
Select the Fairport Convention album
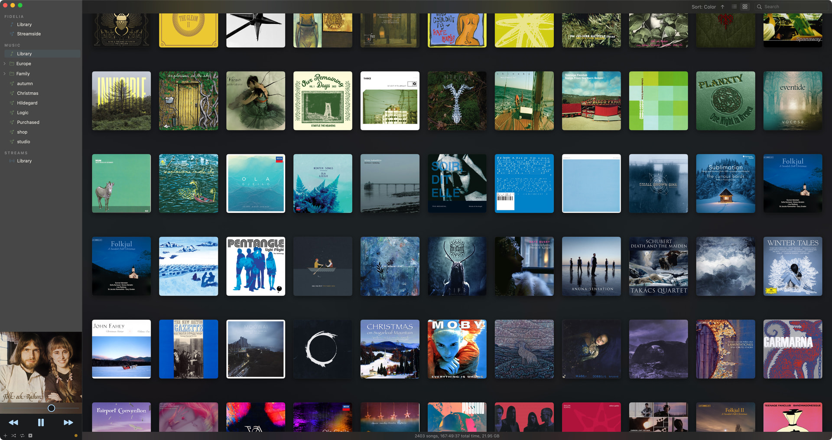121,417
